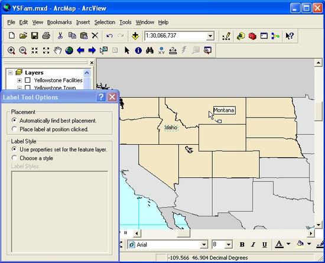Create a new map document
325x263 pixels.
[12, 35]
